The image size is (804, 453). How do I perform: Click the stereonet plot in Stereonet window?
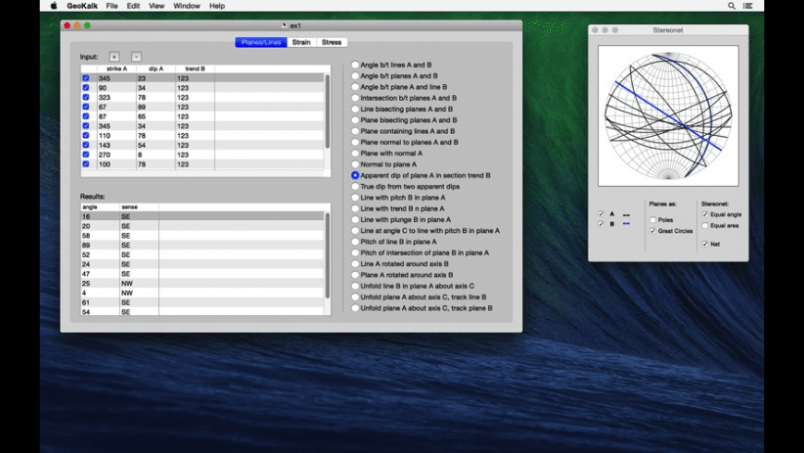tap(668, 116)
